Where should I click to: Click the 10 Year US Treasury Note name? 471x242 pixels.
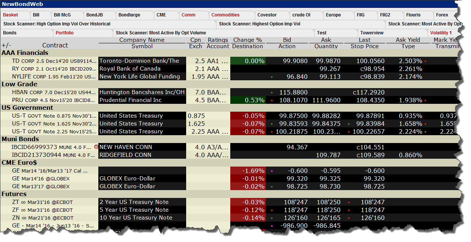point(136,218)
